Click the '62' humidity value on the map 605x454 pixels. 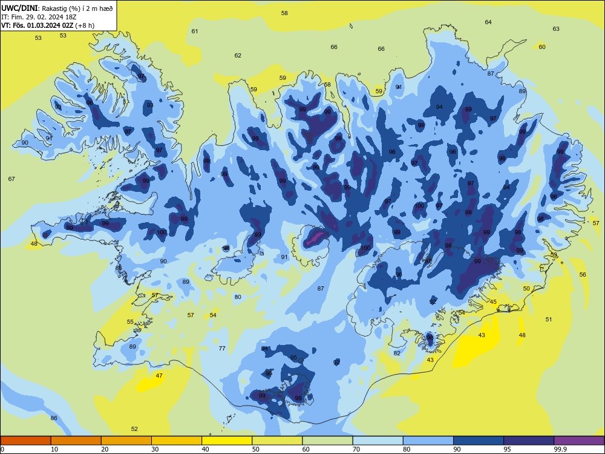pyautogui.click(x=238, y=56)
